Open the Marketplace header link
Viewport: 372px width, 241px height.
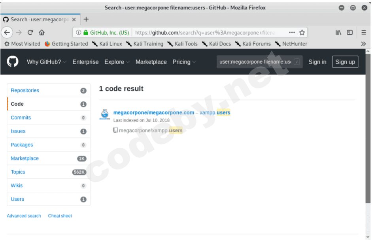[x=151, y=62]
